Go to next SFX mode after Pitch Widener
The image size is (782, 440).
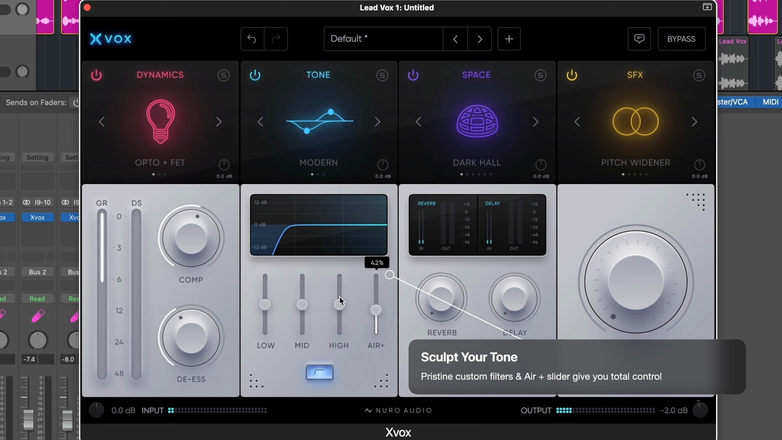694,121
